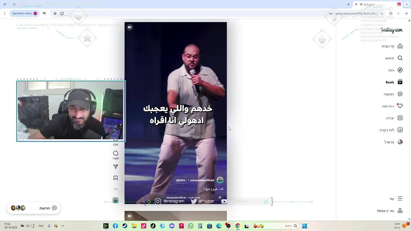411x231 pixels.
Task: Select the Reels sidebar icon
Action: point(400,82)
